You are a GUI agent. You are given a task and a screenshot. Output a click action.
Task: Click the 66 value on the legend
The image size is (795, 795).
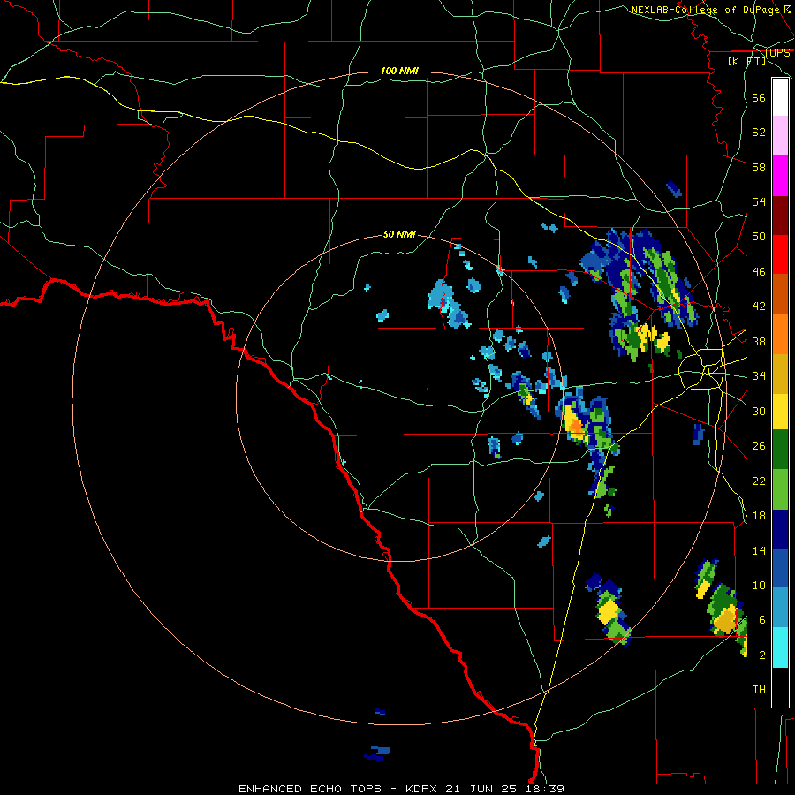[759, 97]
